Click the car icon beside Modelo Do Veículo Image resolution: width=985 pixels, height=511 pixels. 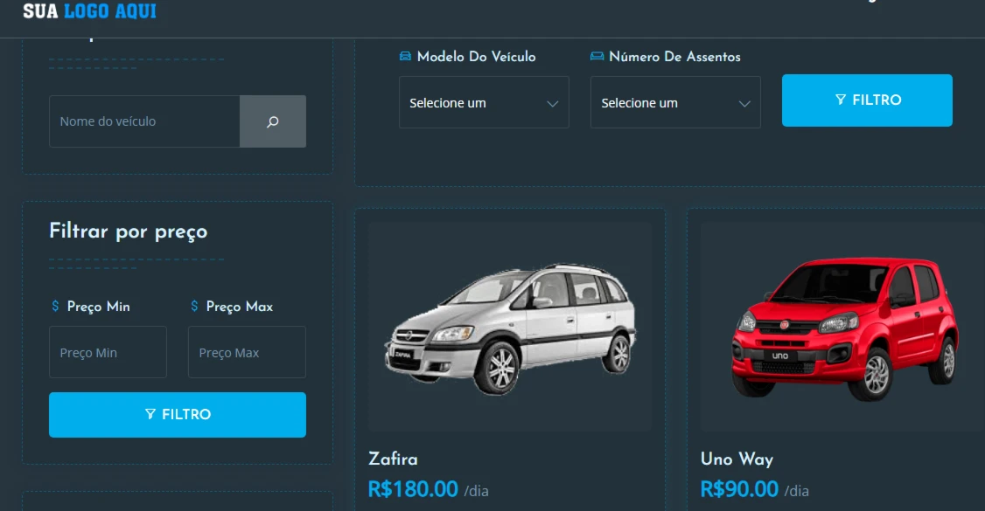pos(405,57)
